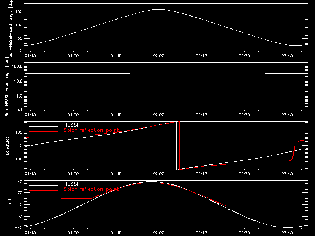Click 10.0 tick label on Moon angle axis
The width and height of the screenshot is (315, 236).
(18, 81)
